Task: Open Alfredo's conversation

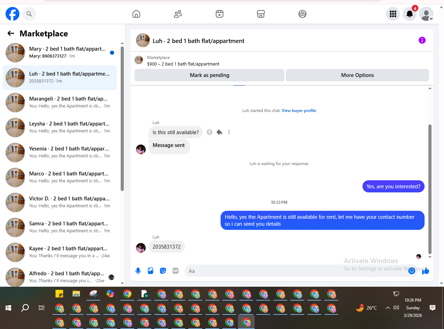Action: click(x=60, y=277)
